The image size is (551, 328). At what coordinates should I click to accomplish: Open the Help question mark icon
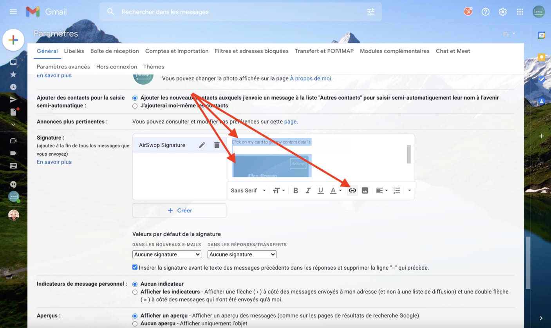coord(486,12)
